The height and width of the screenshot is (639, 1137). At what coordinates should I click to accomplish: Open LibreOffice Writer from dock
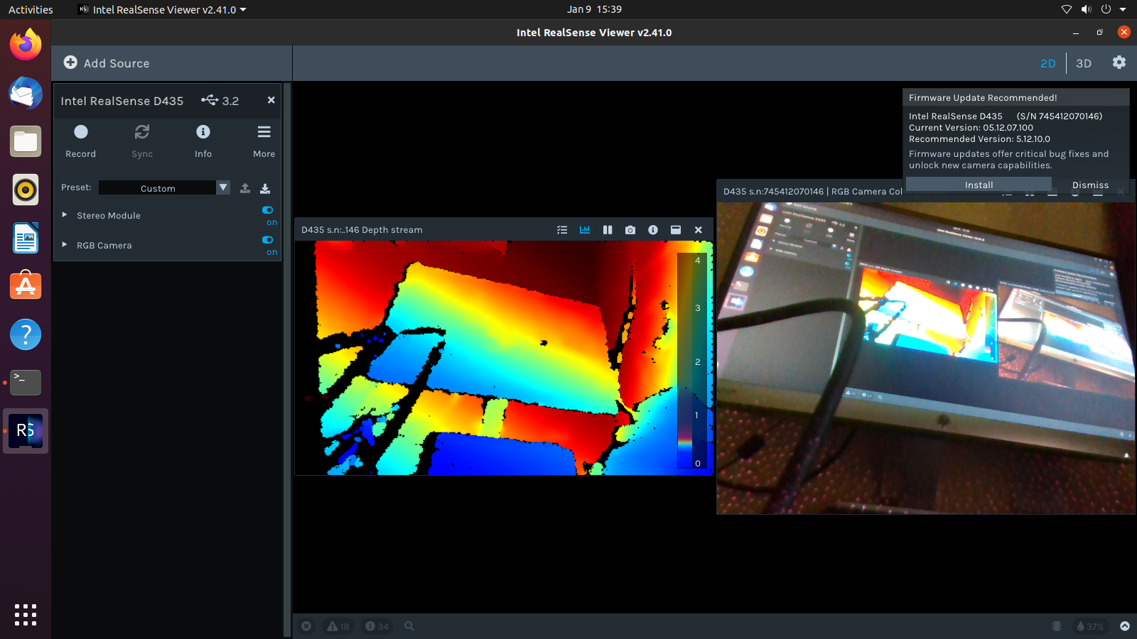(26, 238)
